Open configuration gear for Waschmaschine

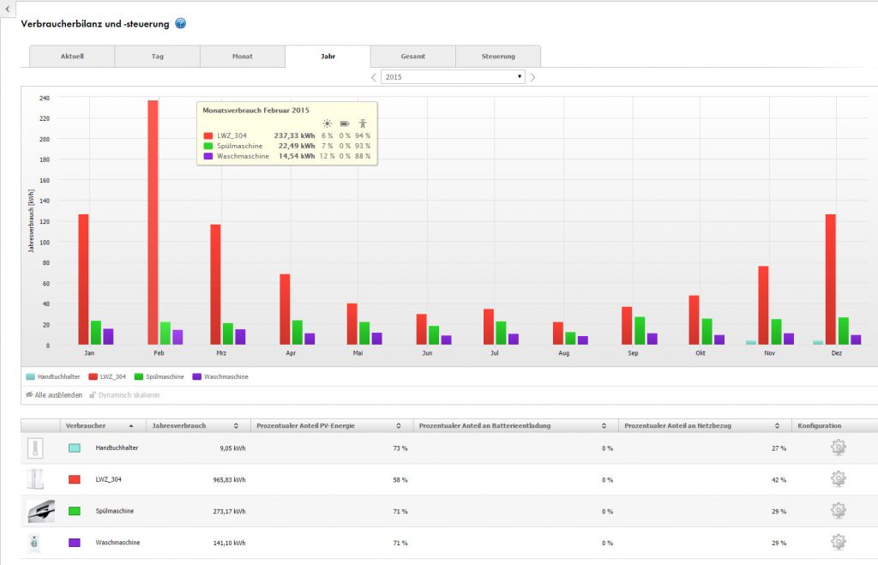pyautogui.click(x=839, y=542)
